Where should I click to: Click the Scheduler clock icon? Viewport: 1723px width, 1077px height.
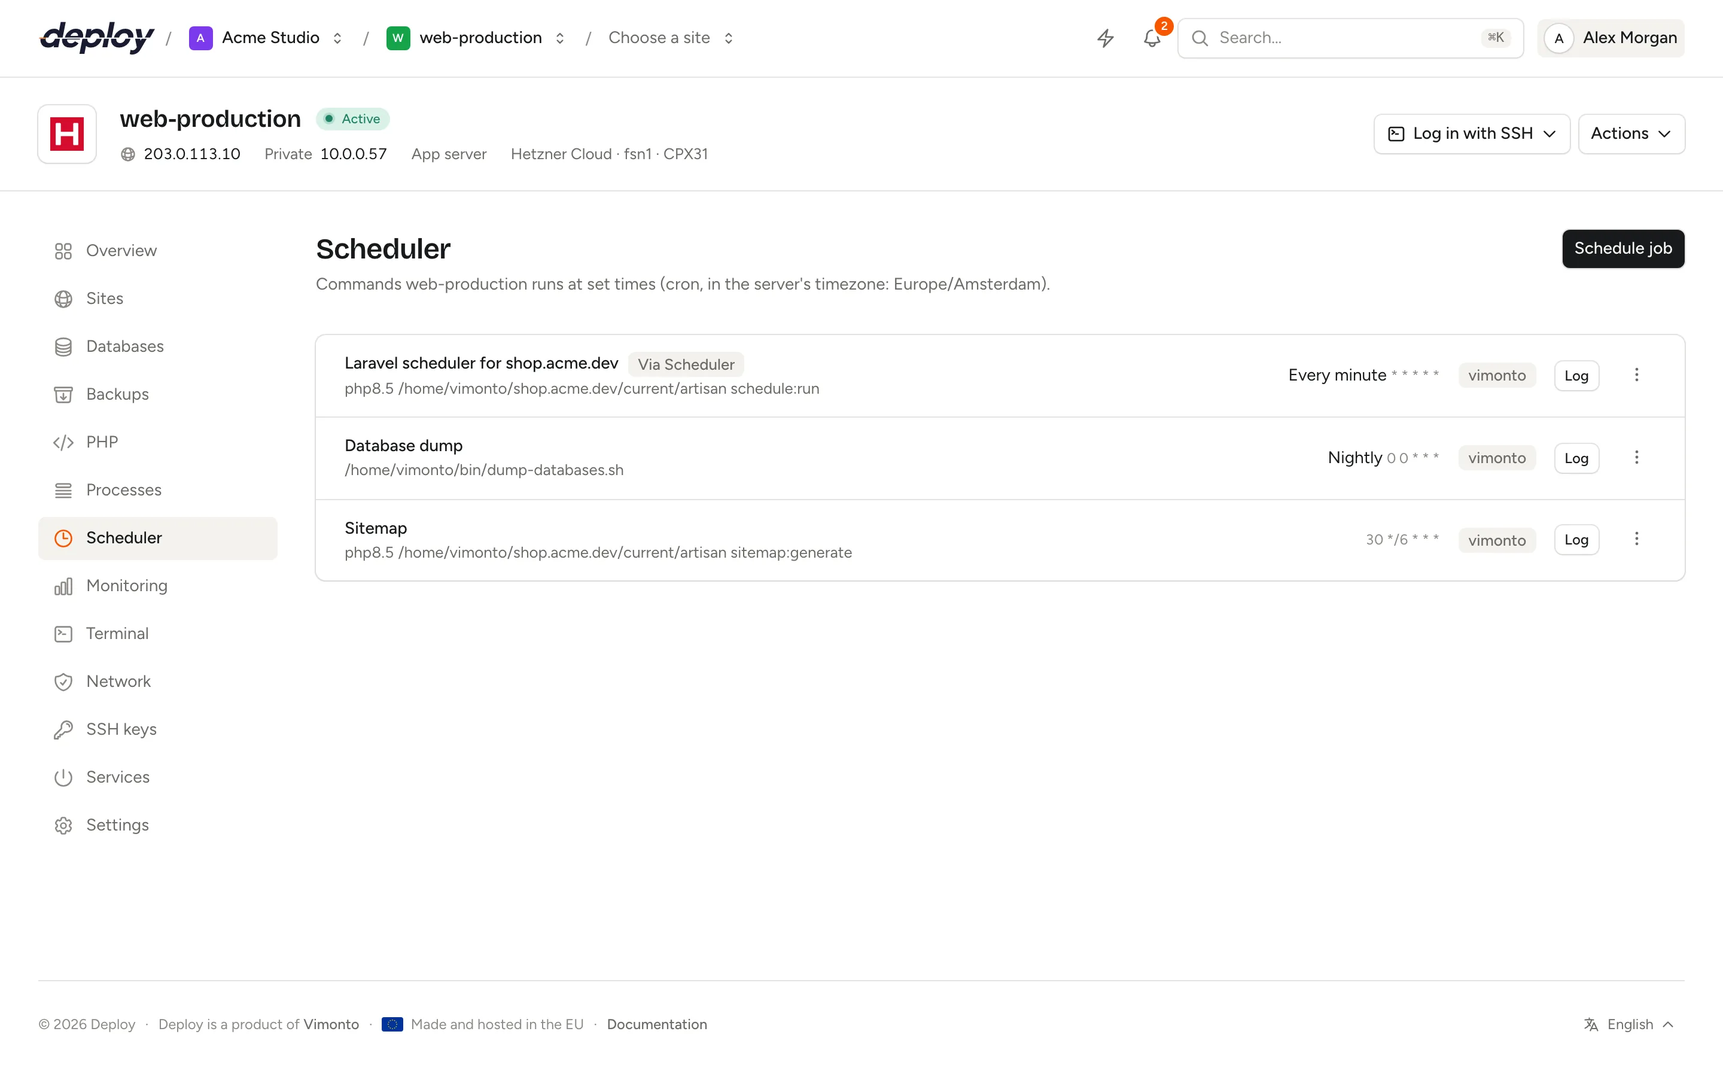(63, 538)
